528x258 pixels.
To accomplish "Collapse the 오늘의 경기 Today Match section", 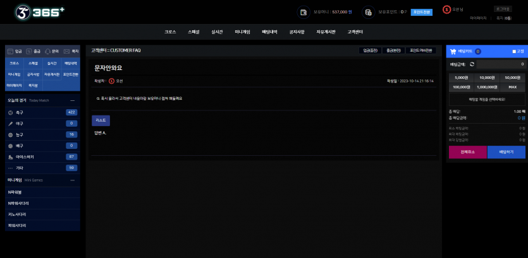I will 72,100.
